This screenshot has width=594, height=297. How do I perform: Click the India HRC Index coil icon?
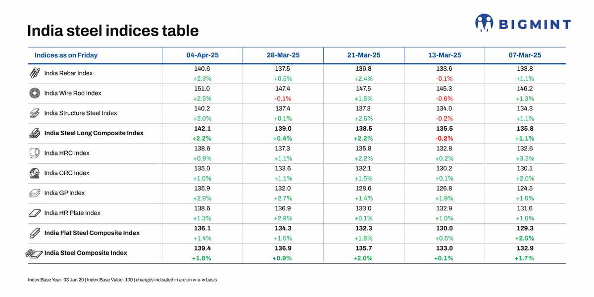(35, 153)
